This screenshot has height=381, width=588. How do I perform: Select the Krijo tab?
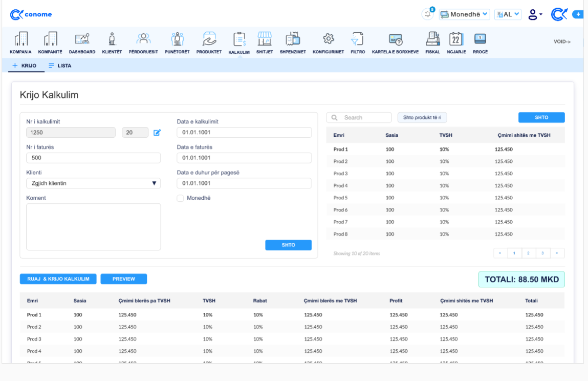click(25, 66)
